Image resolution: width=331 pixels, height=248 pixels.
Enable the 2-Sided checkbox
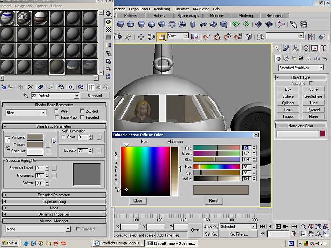pos(82,111)
